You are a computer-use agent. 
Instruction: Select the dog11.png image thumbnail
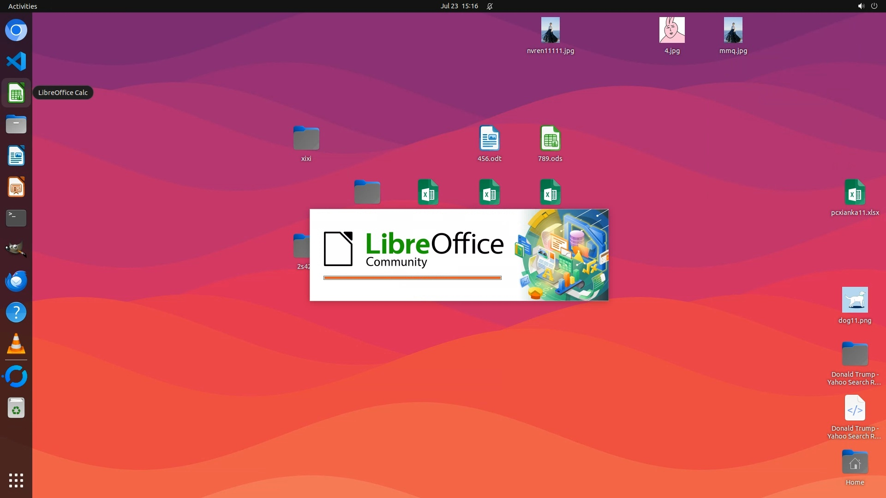pyautogui.click(x=855, y=300)
